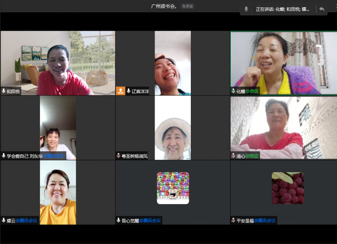Click the mic icon beside 吾心觉醒

click(x=119, y=220)
